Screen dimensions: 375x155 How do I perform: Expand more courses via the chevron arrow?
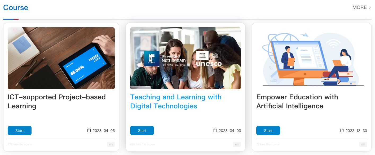[x=370, y=8]
